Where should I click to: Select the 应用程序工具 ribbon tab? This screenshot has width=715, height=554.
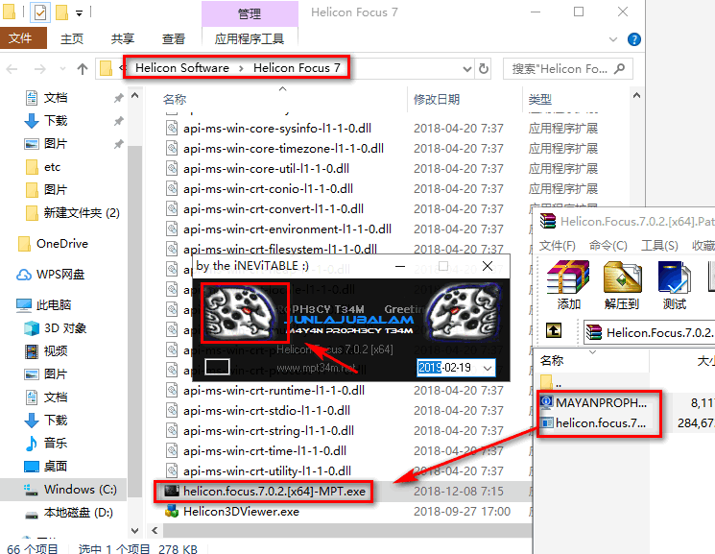click(250, 38)
